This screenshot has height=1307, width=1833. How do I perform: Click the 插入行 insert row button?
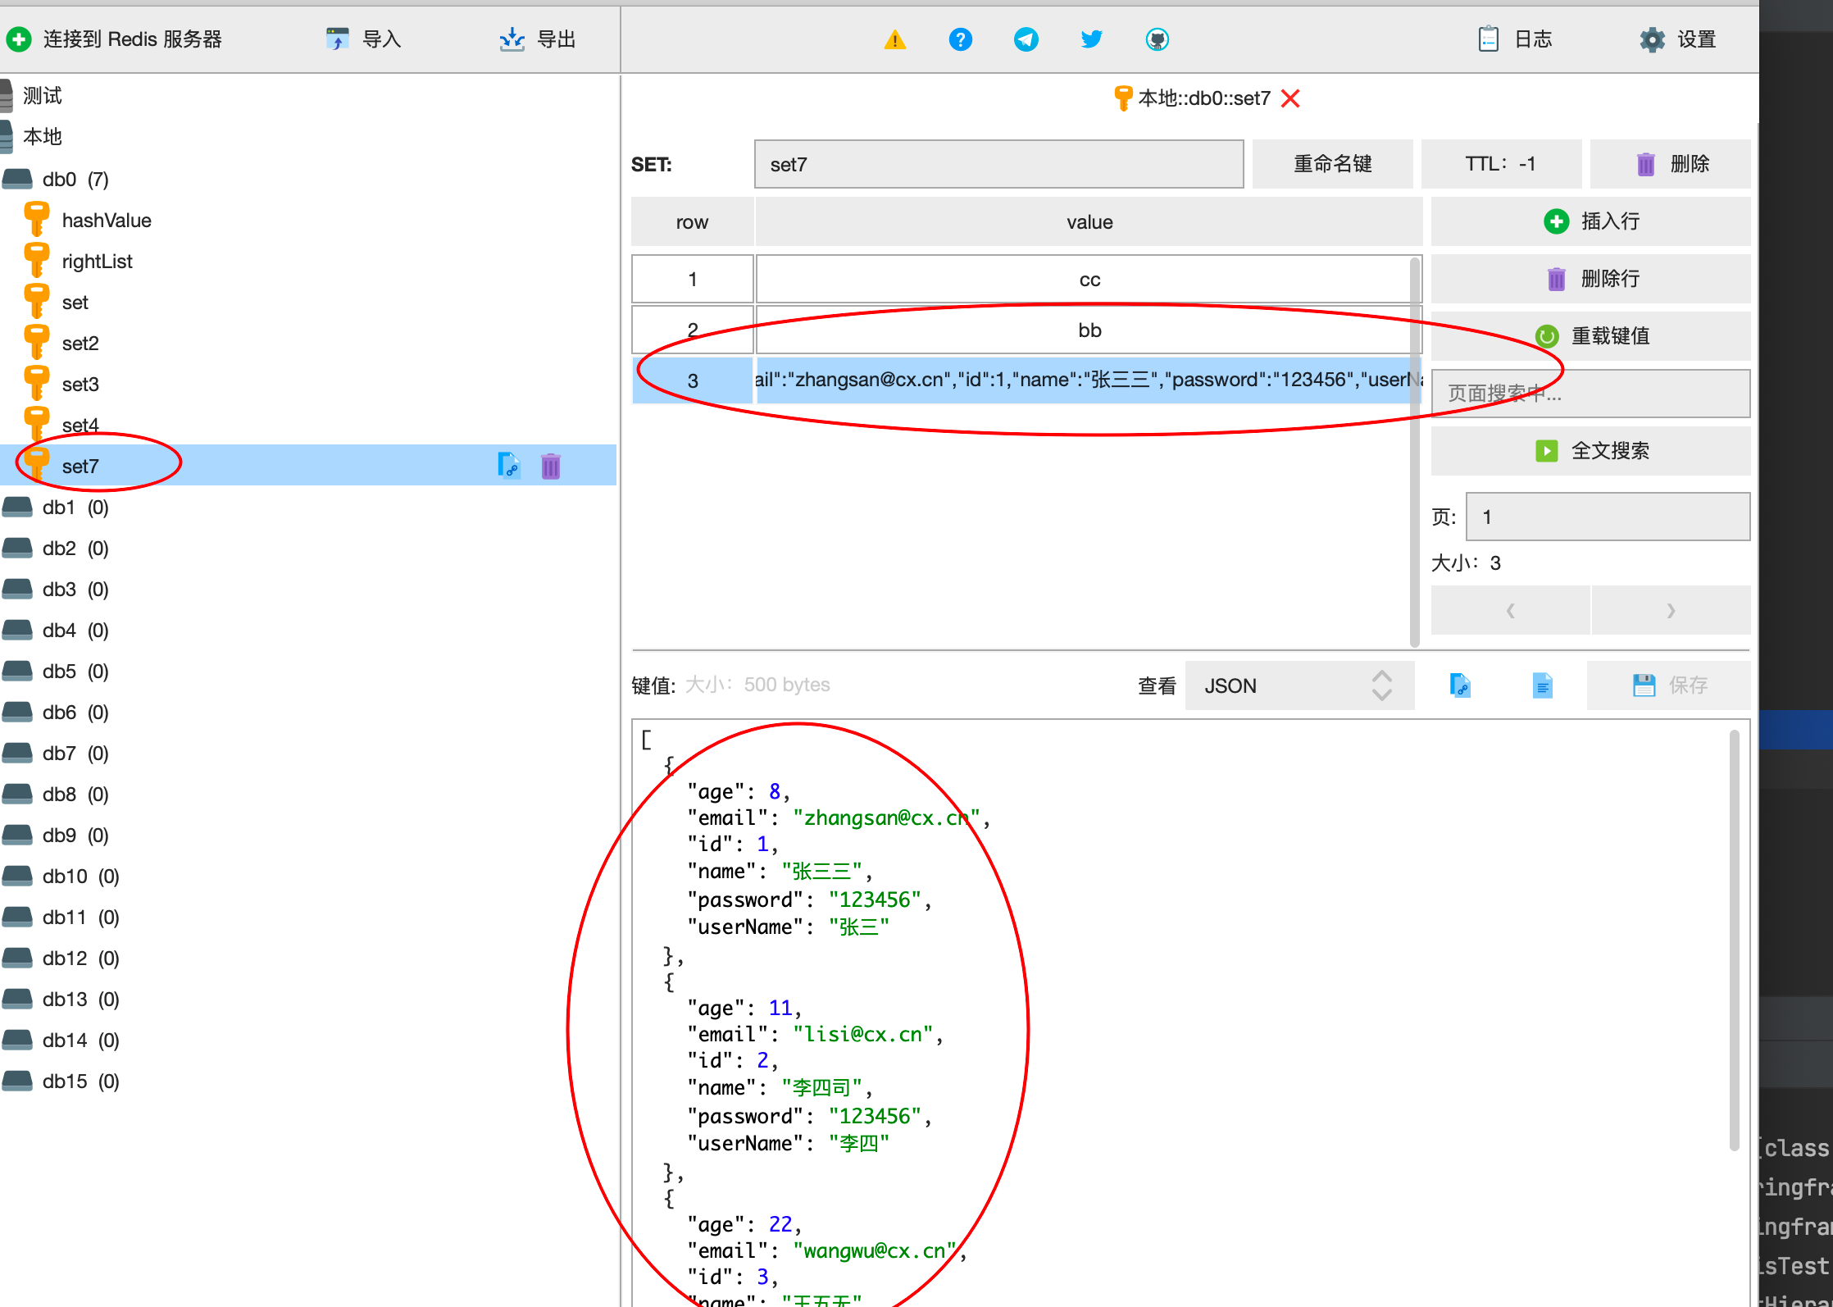pos(1590,221)
